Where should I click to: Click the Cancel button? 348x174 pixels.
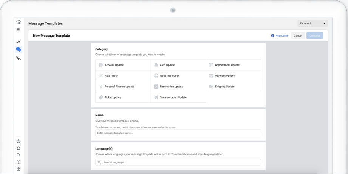click(298, 36)
